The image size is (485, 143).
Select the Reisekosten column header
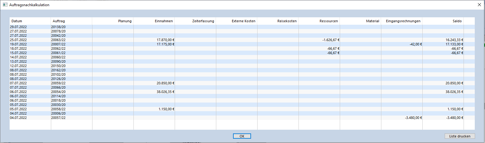278,21
